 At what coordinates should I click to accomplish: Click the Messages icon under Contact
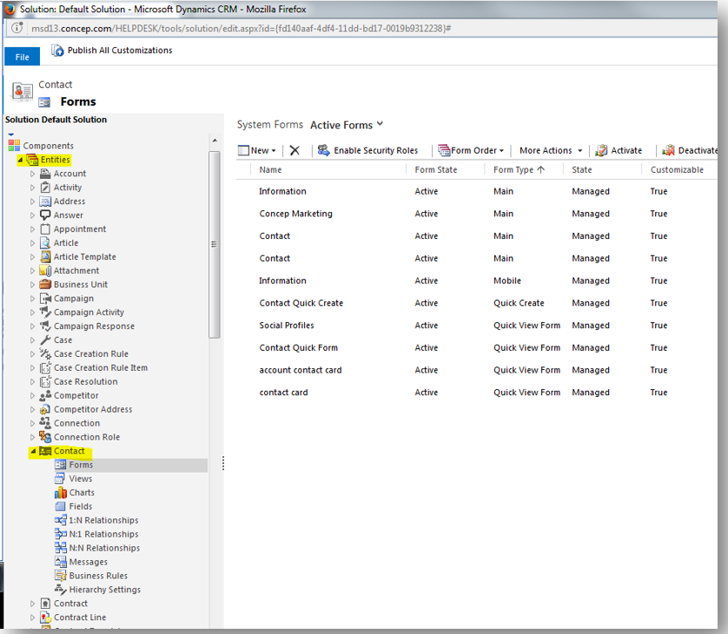tap(60, 562)
